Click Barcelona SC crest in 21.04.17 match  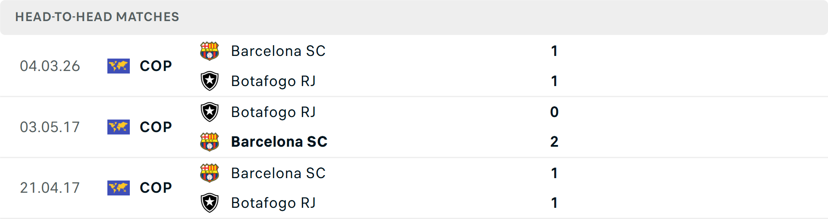tap(210, 173)
